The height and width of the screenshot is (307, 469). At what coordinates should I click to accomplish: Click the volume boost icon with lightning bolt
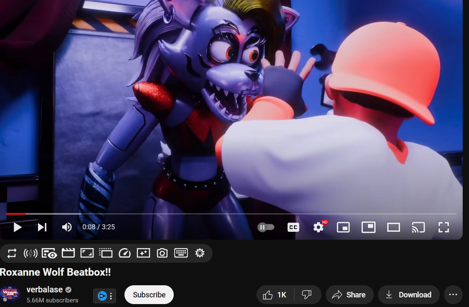(30, 254)
